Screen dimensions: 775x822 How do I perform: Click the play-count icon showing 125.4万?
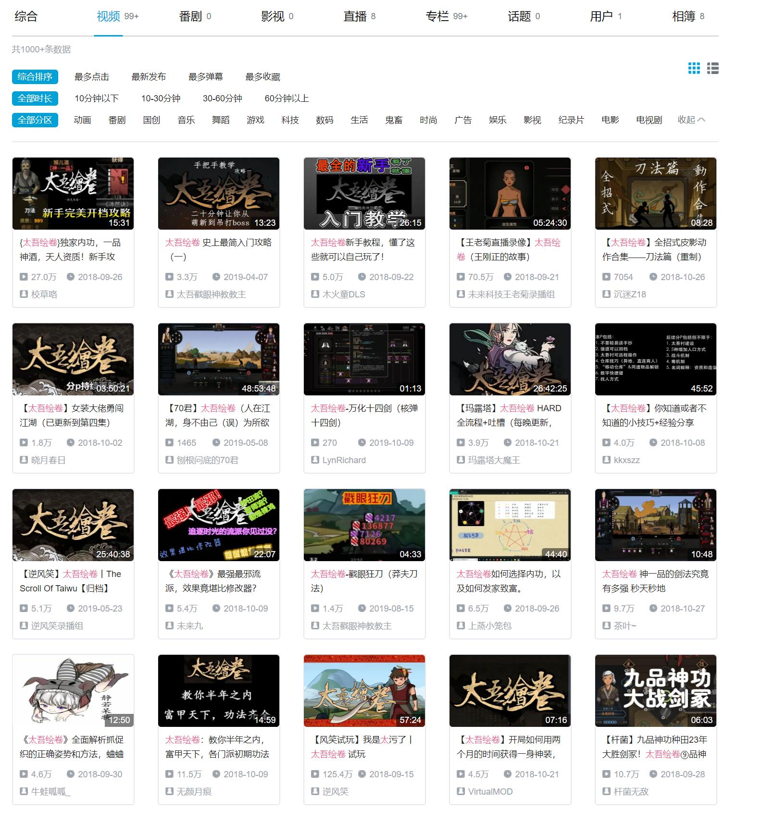pos(315,774)
